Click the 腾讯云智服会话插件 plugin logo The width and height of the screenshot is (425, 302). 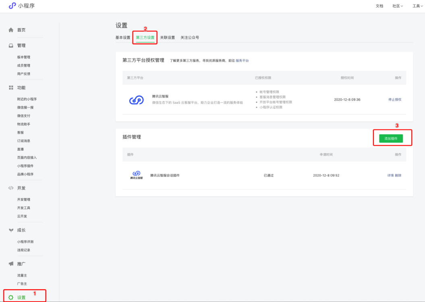pos(137,175)
